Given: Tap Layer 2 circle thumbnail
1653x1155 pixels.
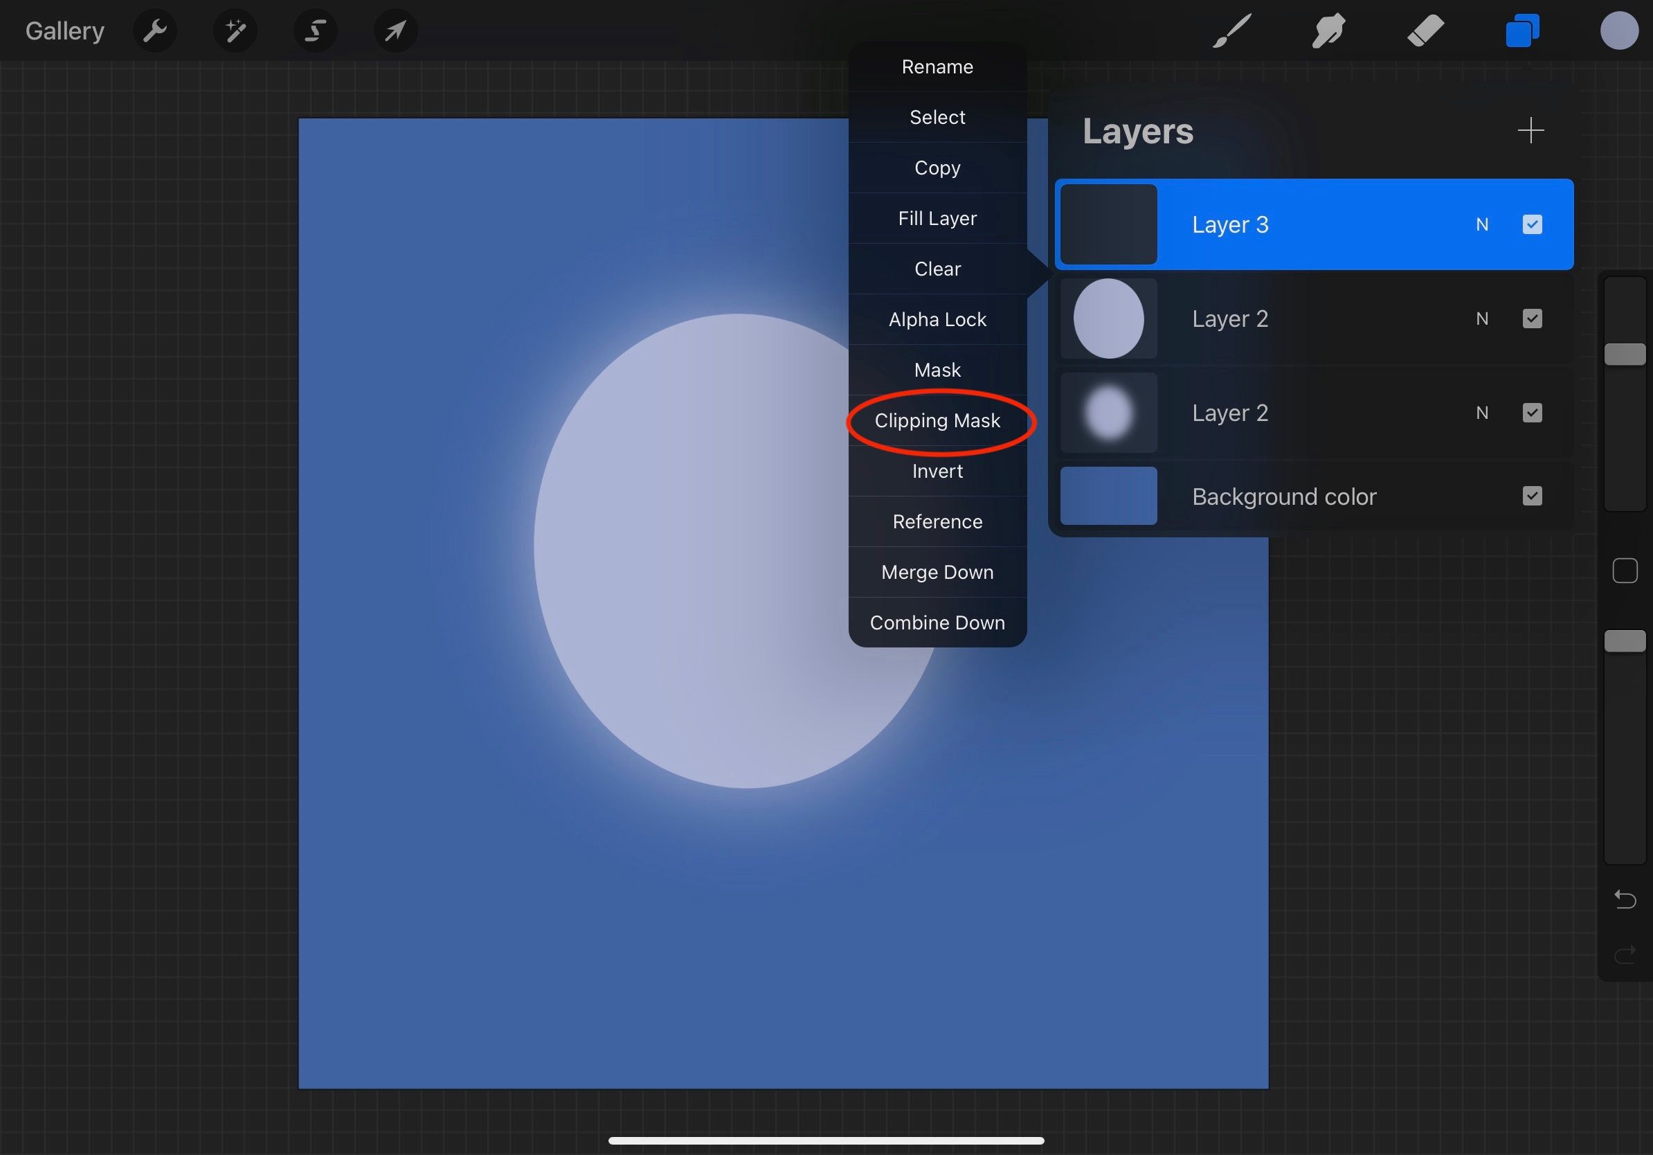Looking at the screenshot, I should click(1109, 318).
